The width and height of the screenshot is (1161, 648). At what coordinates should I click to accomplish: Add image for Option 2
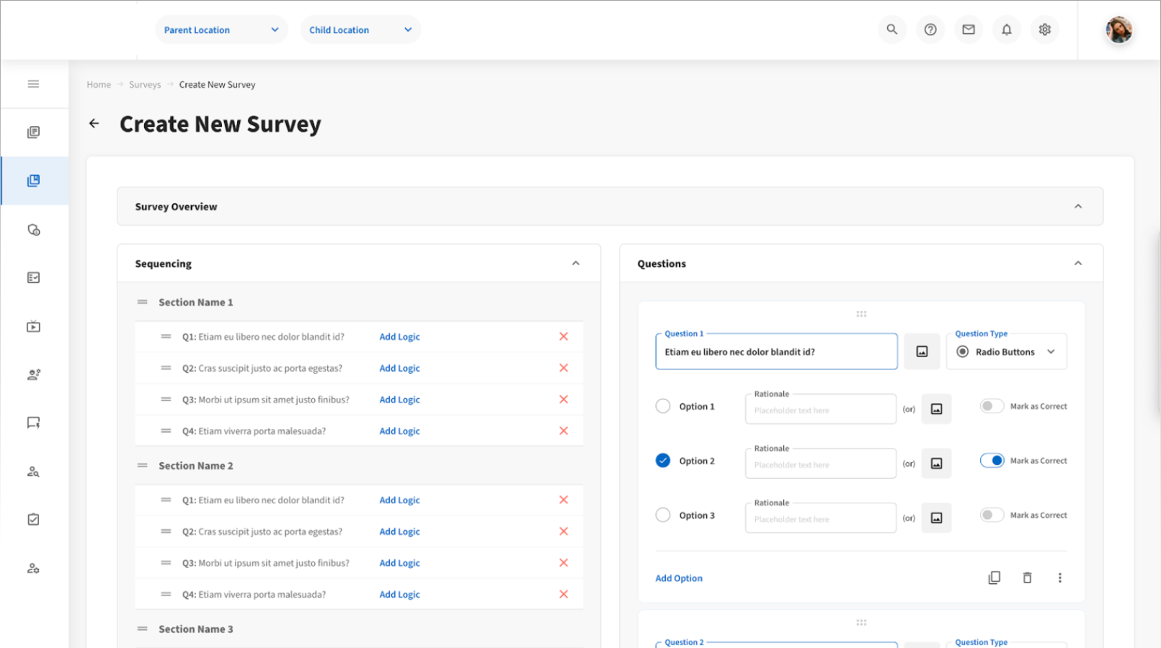936,463
